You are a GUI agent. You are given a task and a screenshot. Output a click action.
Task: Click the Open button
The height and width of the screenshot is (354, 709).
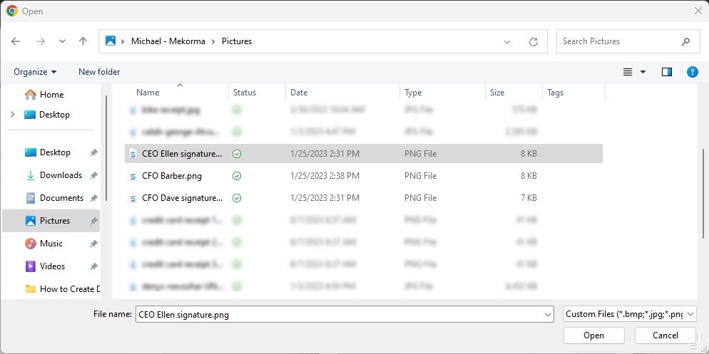click(x=593, y=335)
